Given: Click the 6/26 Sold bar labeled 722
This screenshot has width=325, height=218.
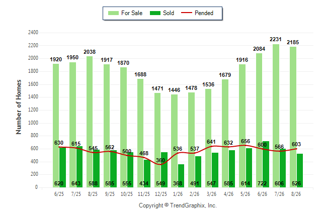Looking at the screenshot, I should 266,164.
